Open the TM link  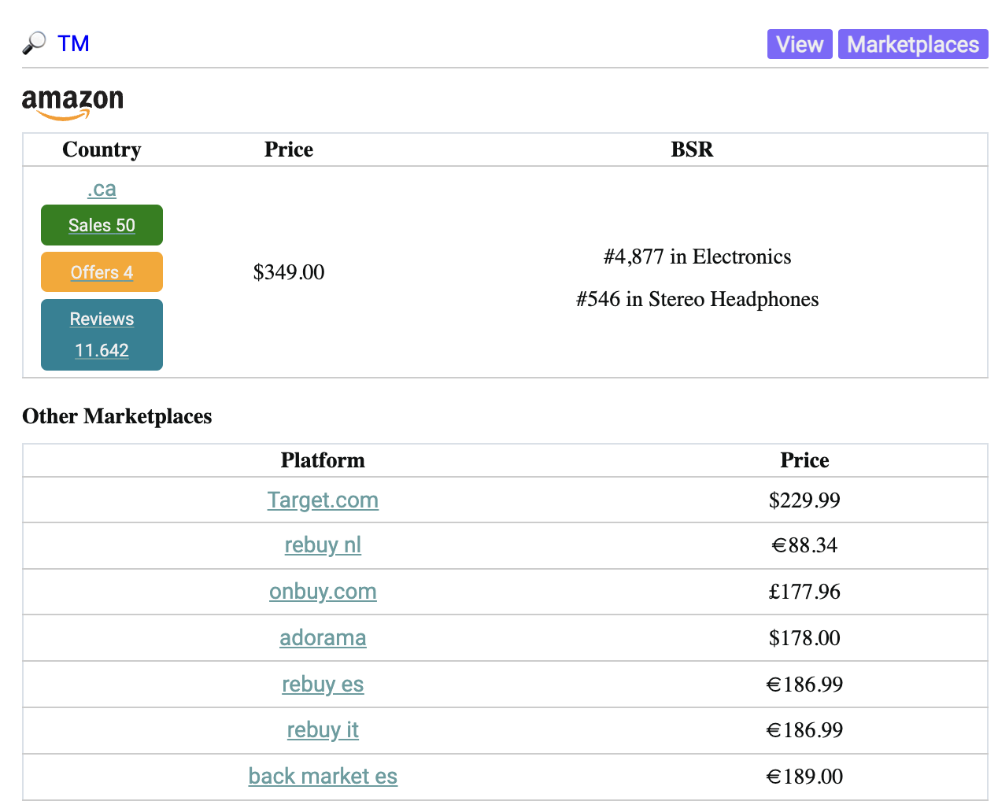[73, 43]
